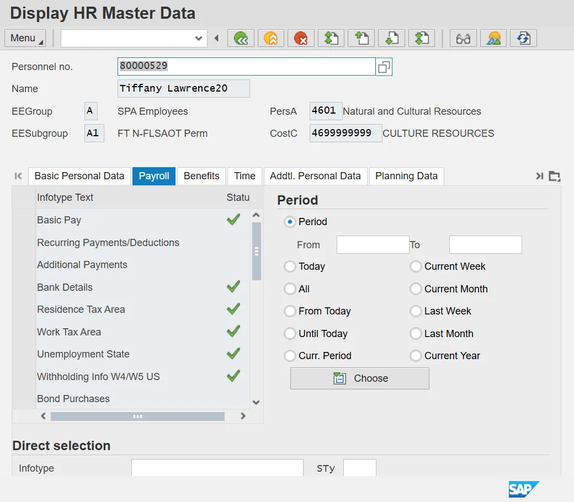Open the Planning Data tab
Screen dimensions: 574x502
point(406,176)
